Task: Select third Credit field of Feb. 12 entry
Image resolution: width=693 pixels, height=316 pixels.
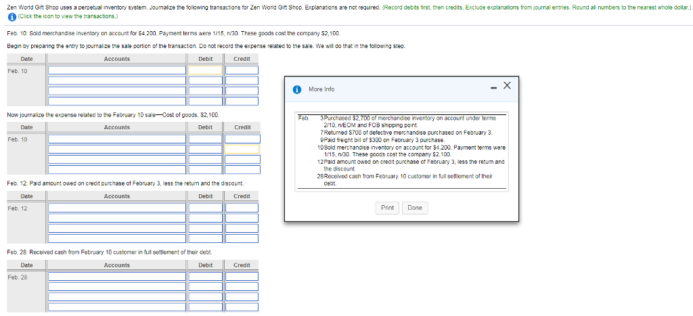Action: click(x=242, y=228)
